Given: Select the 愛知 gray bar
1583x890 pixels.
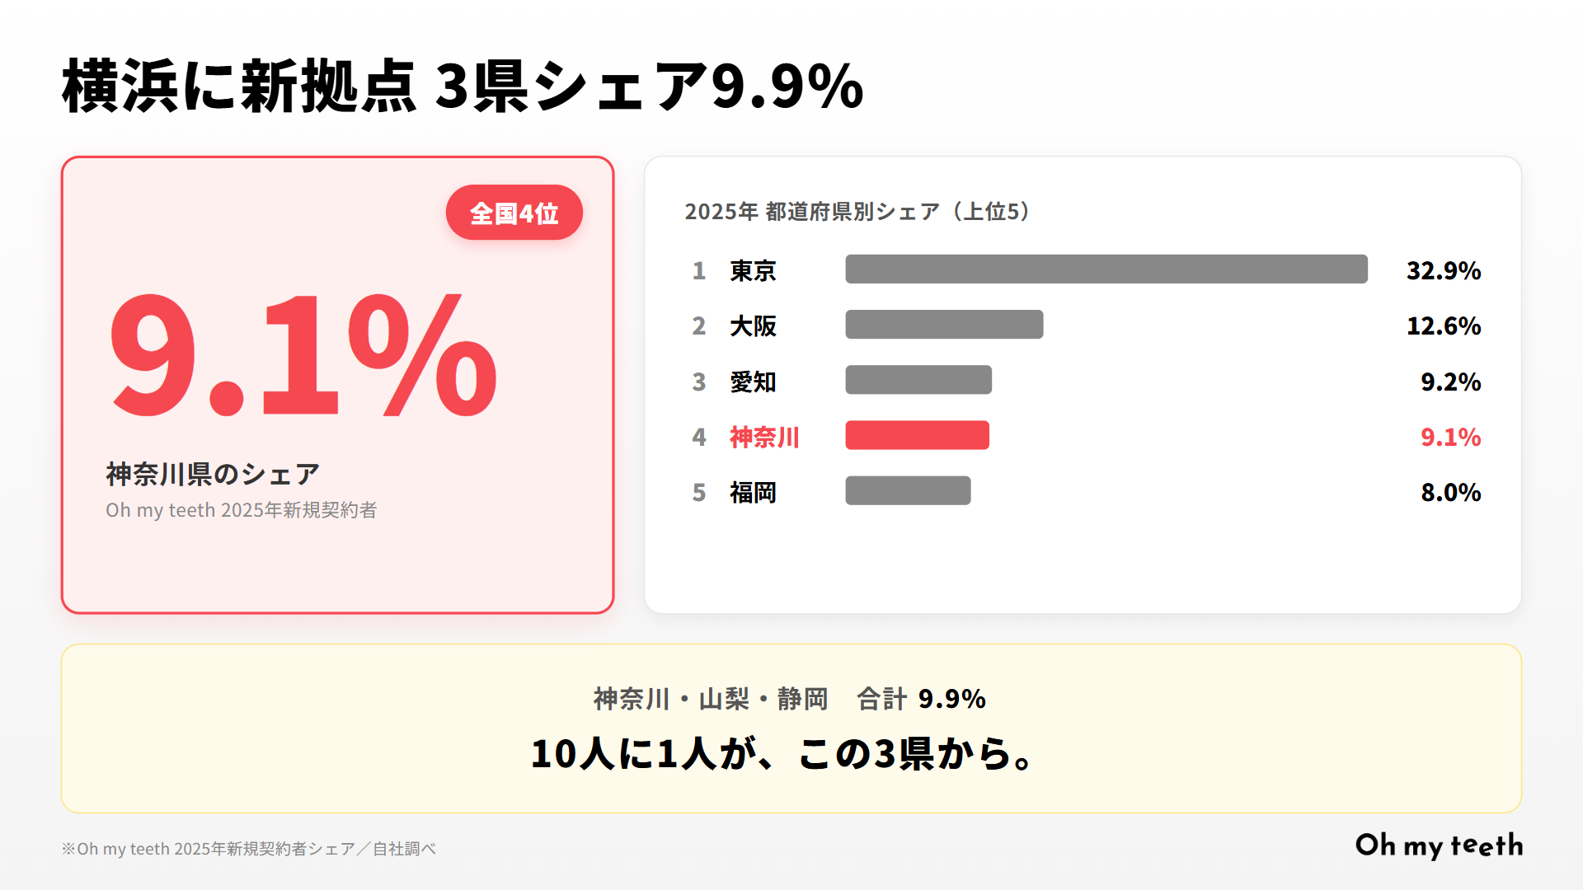Looking at the screenshot, I should pos(918,380).
